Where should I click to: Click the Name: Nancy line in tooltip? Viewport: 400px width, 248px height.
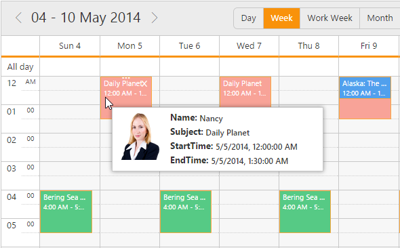pos(197,118)
